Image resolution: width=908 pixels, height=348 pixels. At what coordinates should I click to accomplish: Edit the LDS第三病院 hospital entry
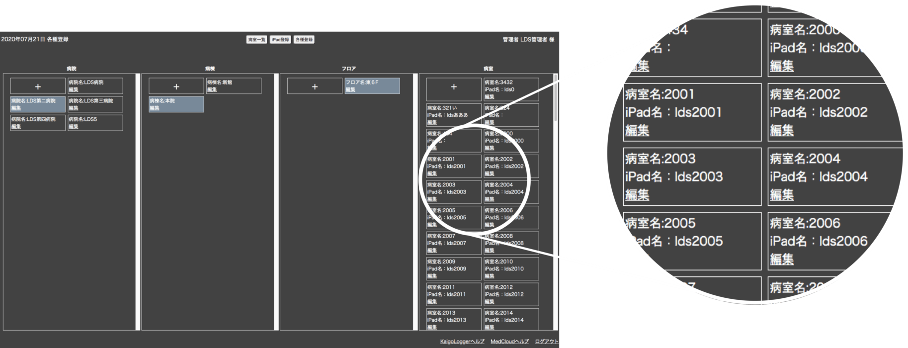click(x=73, y=108)
